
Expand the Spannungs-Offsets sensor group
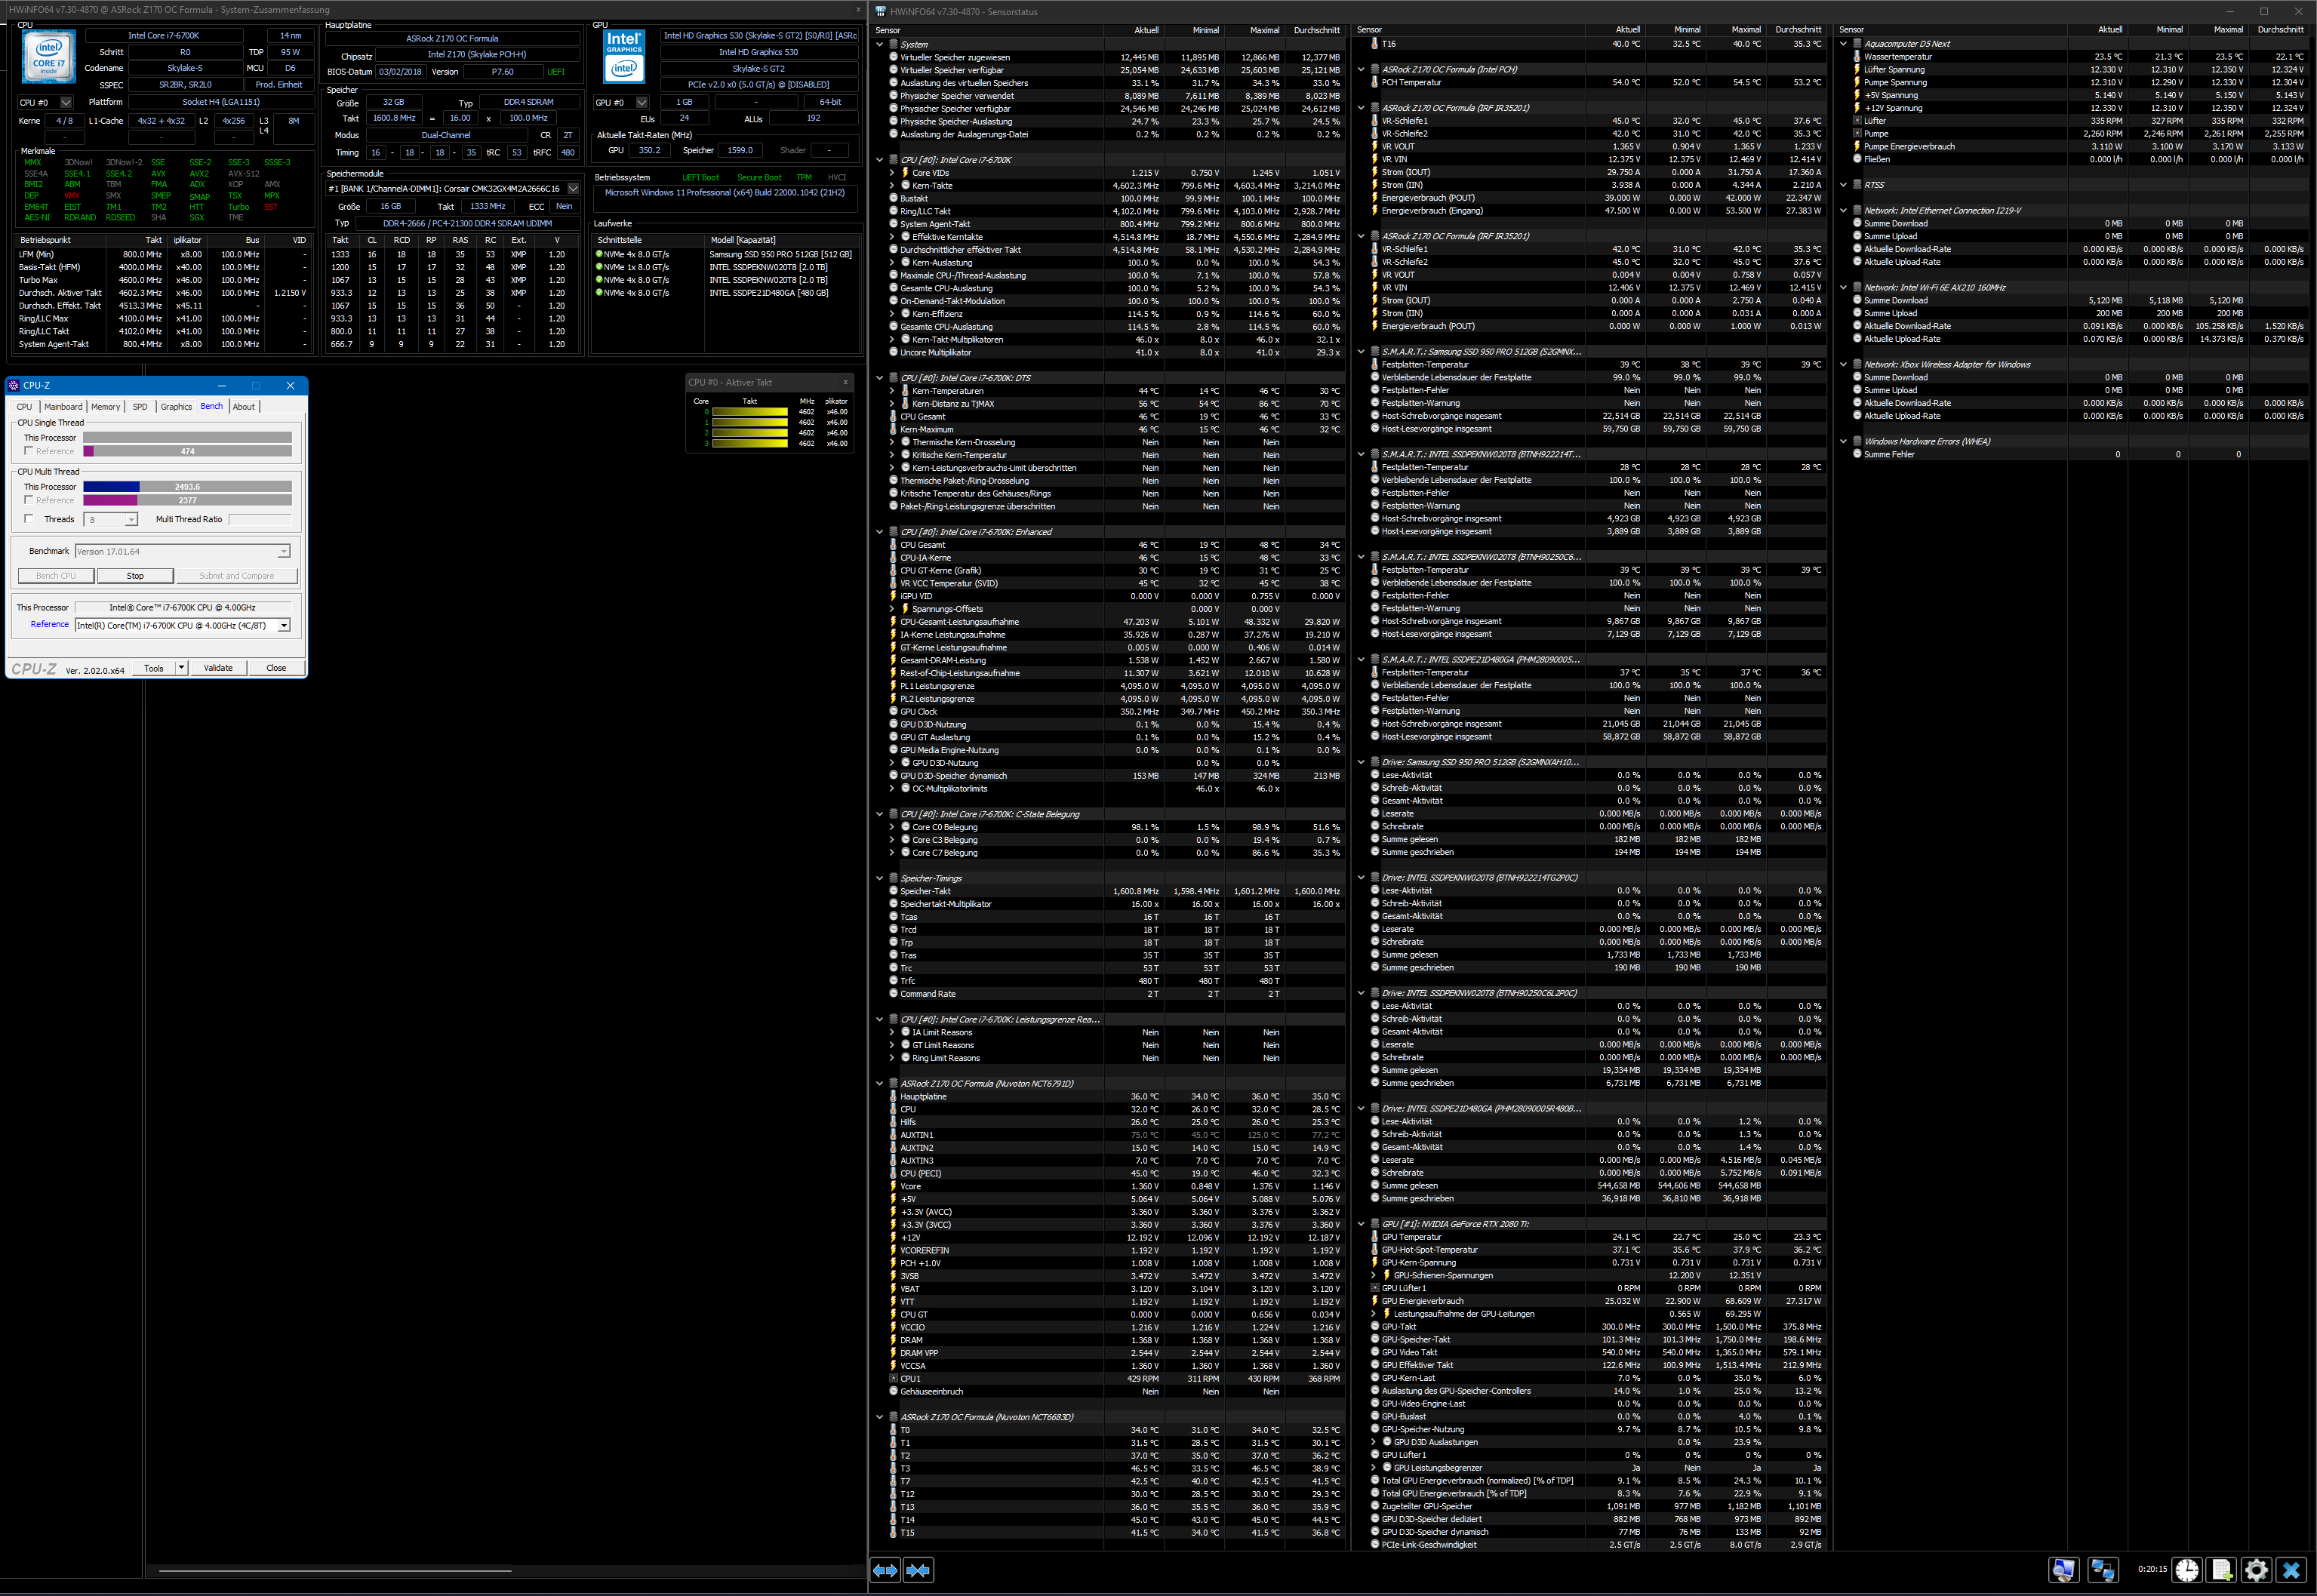coord(893,608)
